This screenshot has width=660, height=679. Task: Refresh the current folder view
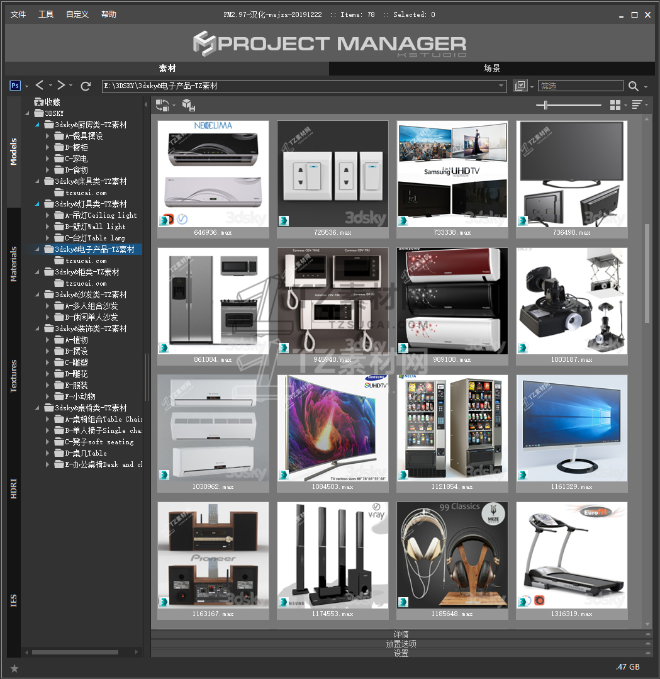click(x=86, y=86)
